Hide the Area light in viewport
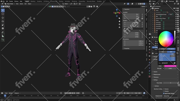 [x=176, y=10]
